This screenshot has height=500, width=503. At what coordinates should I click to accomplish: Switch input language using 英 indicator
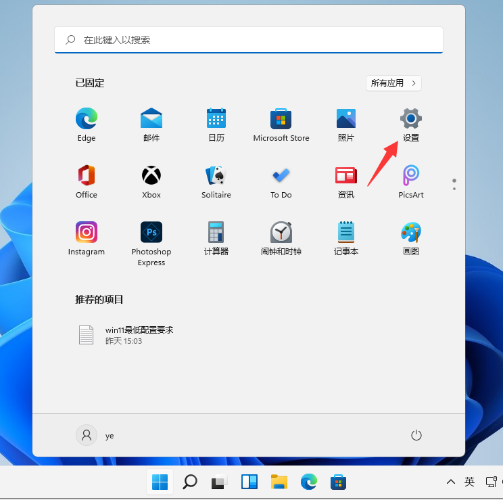470,482
